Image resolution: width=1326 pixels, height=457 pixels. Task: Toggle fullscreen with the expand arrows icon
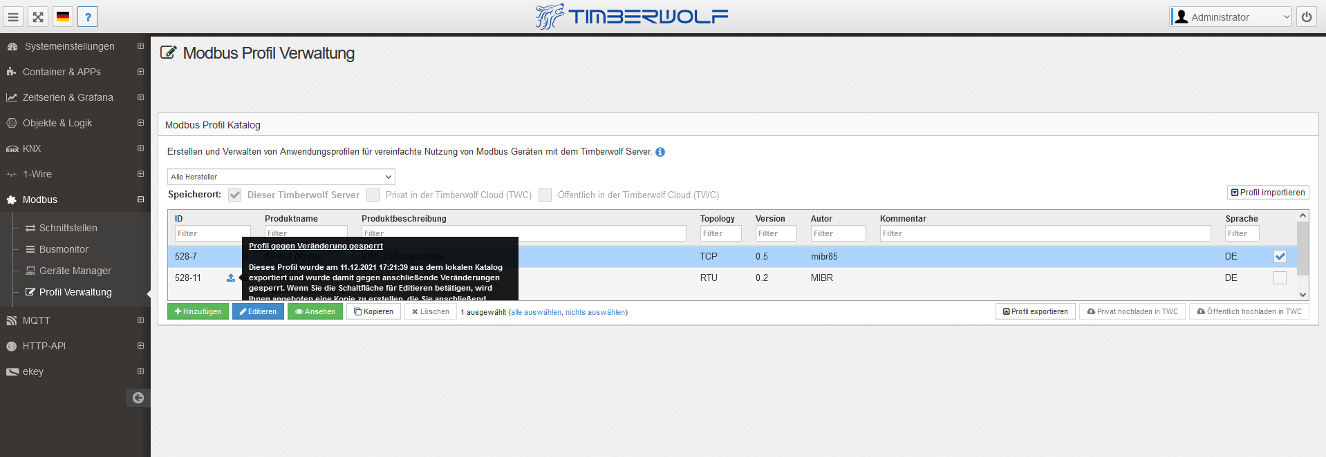click(38, 17)
